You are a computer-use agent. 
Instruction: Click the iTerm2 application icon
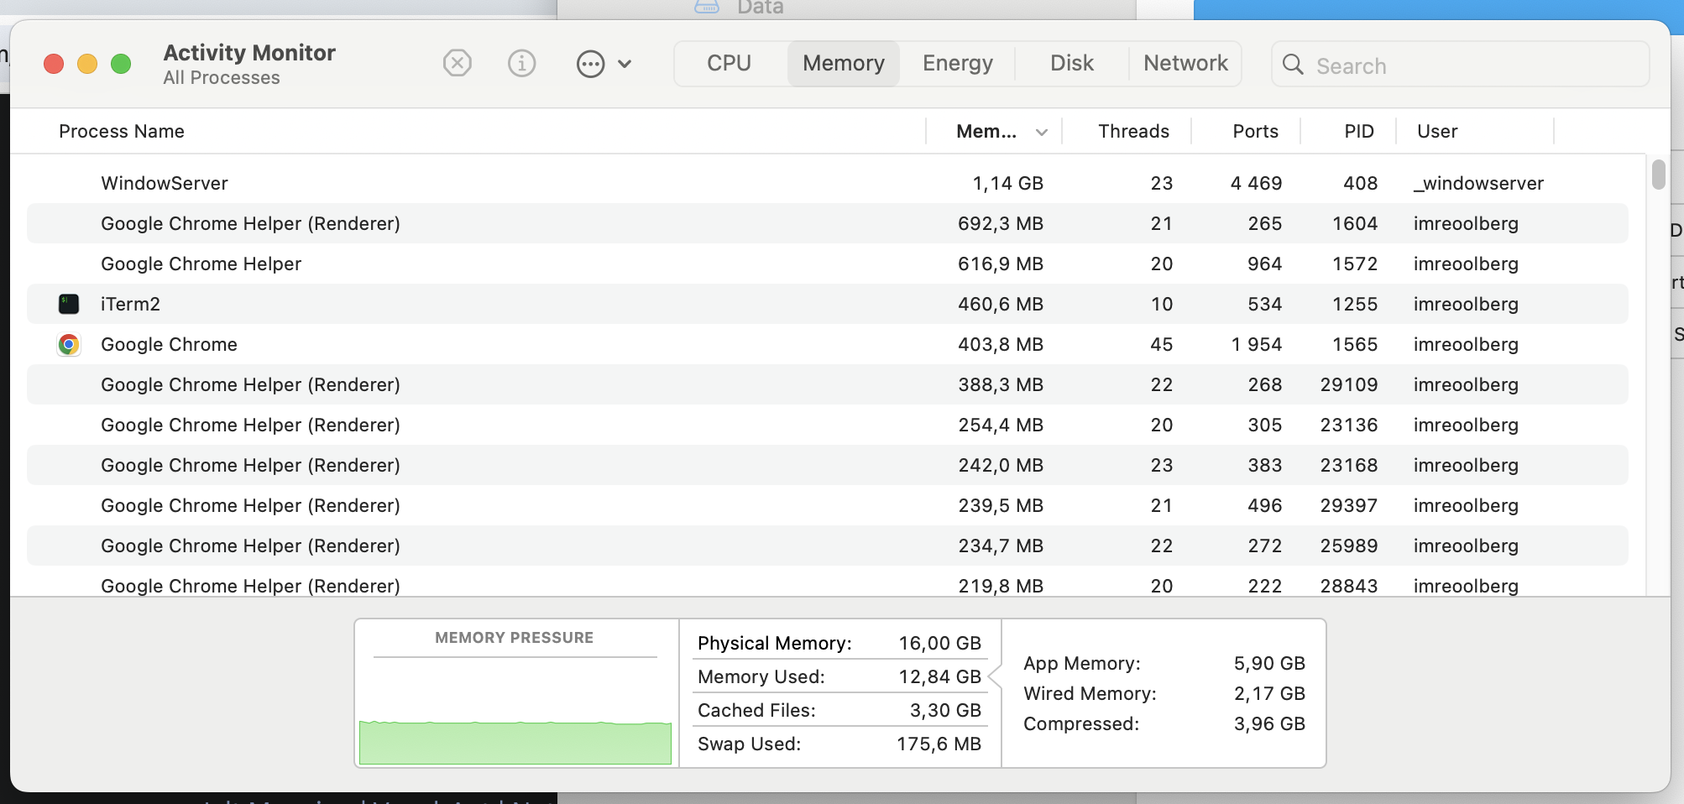(x=69, y=304)
